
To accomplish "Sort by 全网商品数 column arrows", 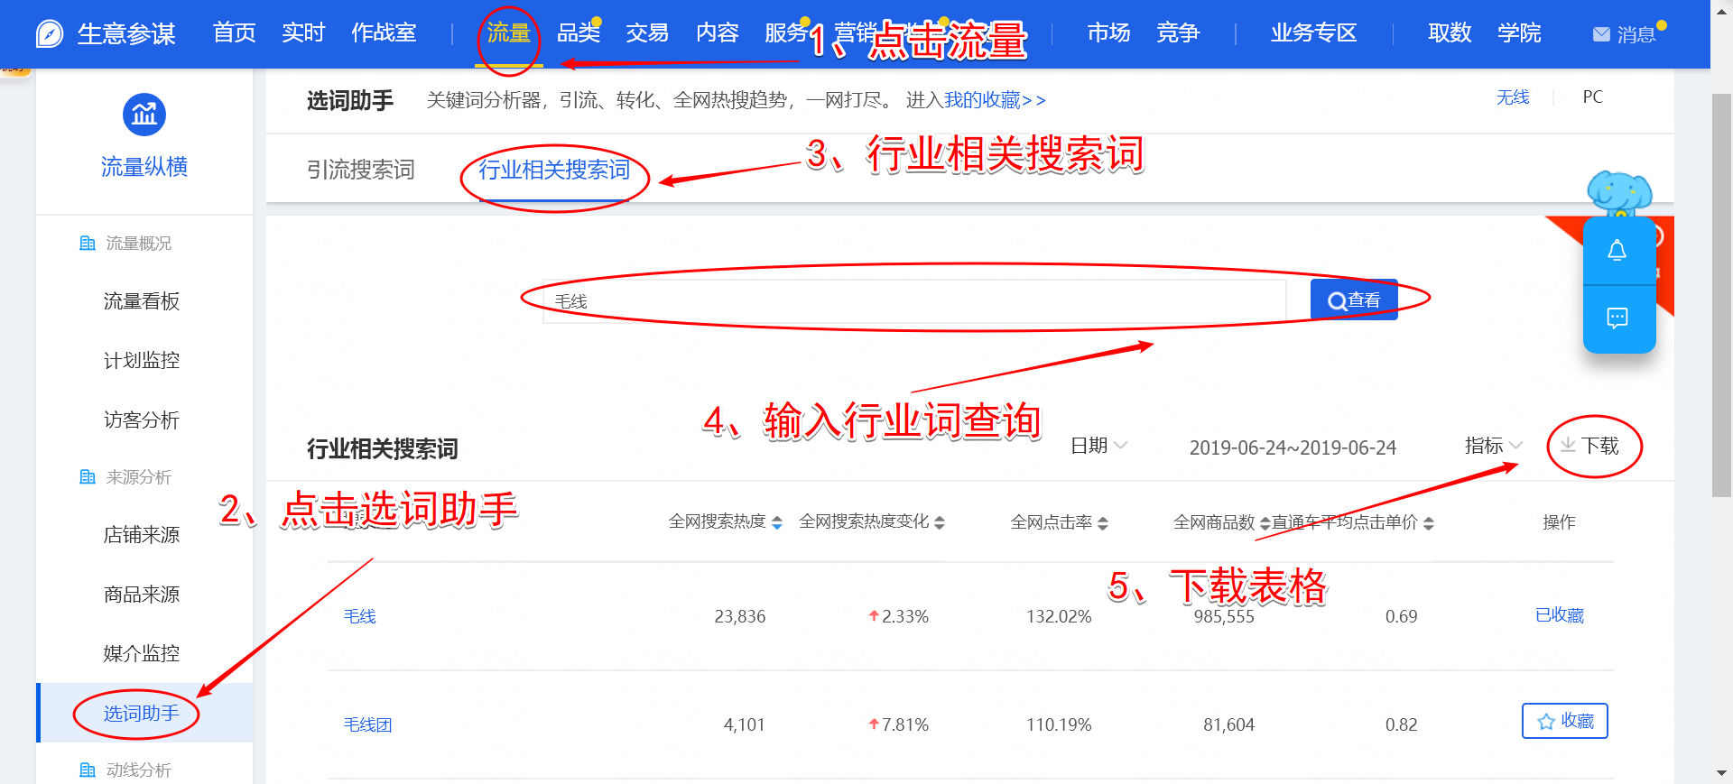I will (1265, 522).
